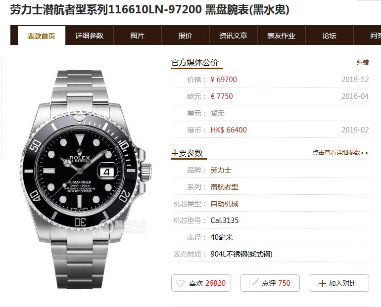The image size is (381, 307).
Task: Click the brand link 劳力士
Action: click(221, 170)
